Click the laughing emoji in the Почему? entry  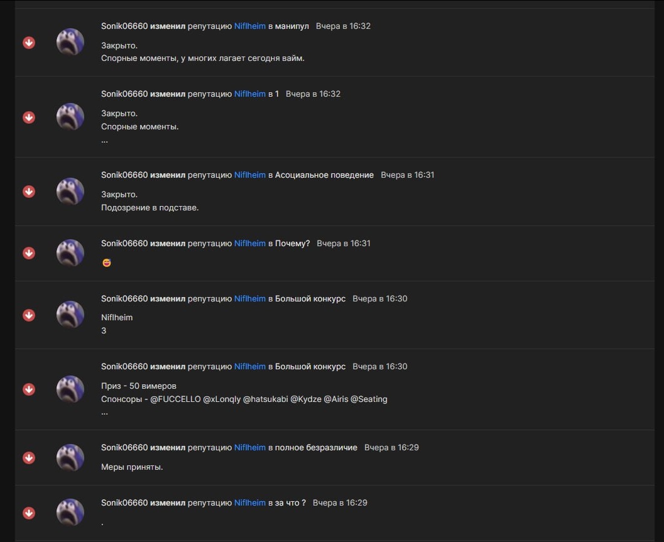[107, 263]
